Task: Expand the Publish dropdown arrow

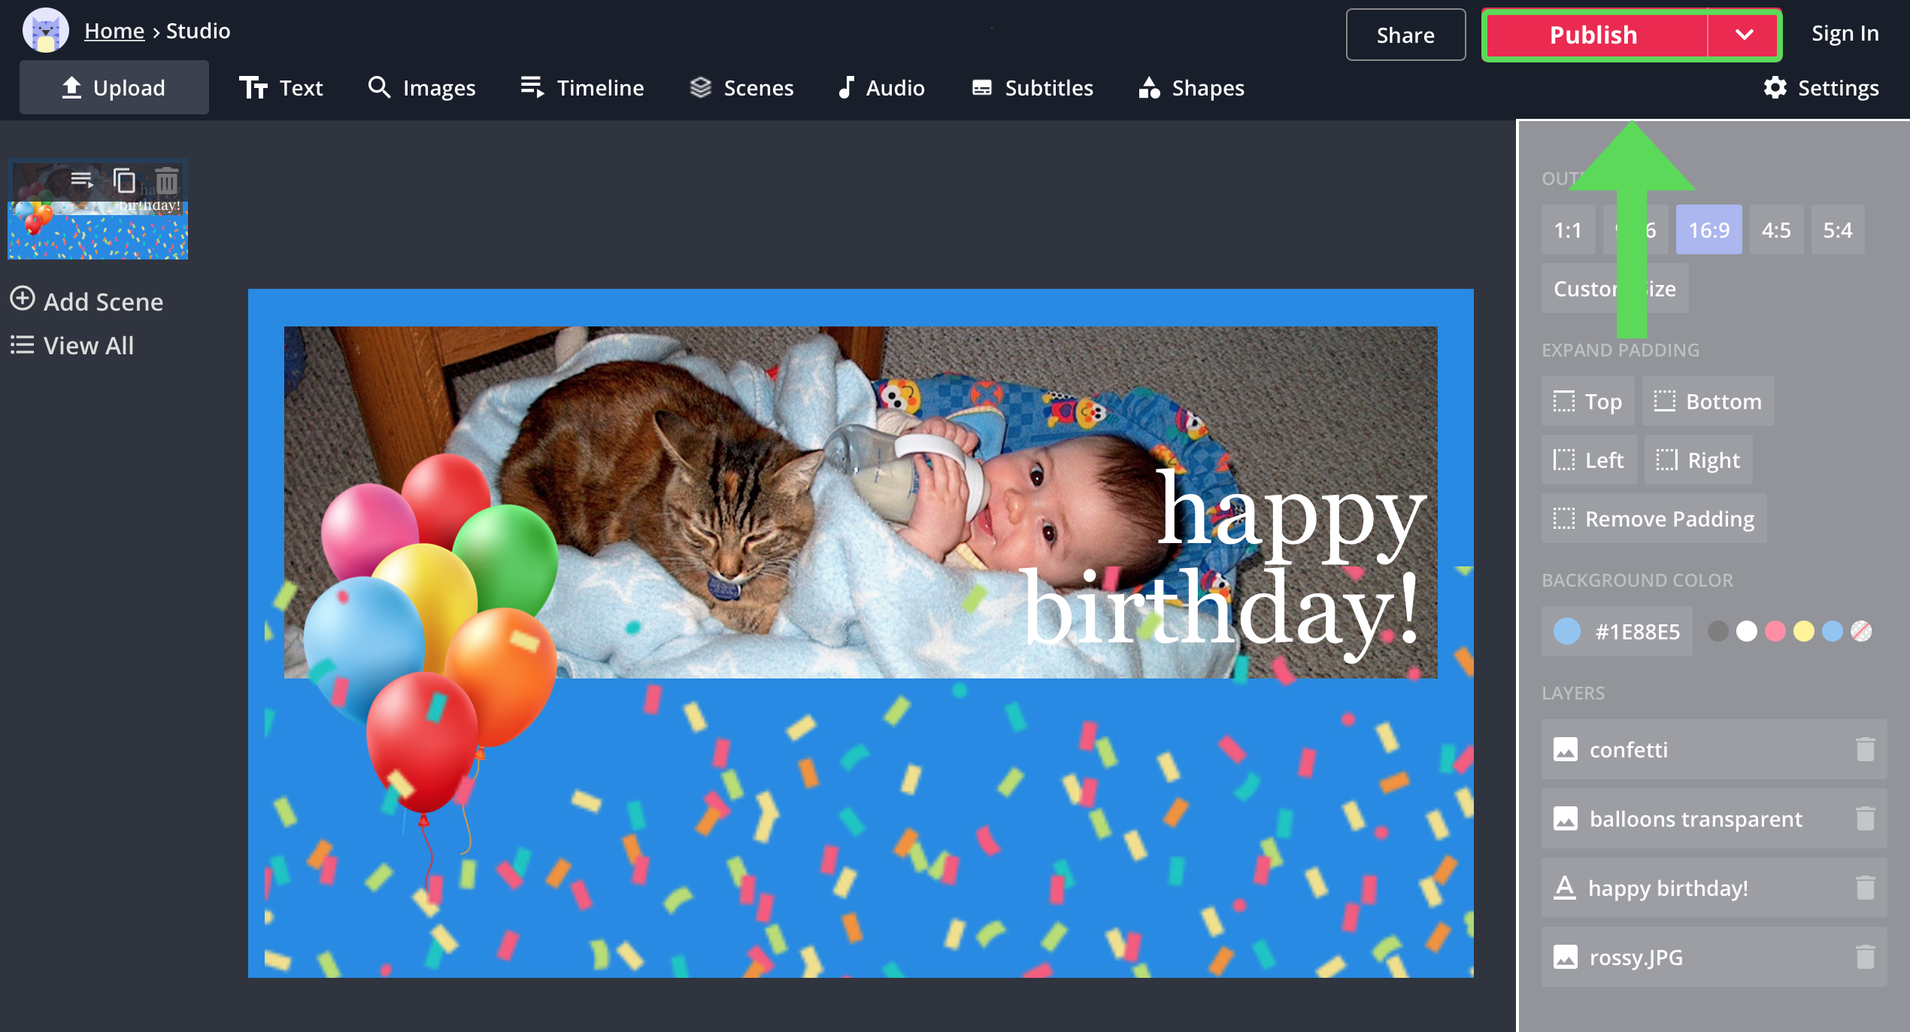Action: (1744, 35)
